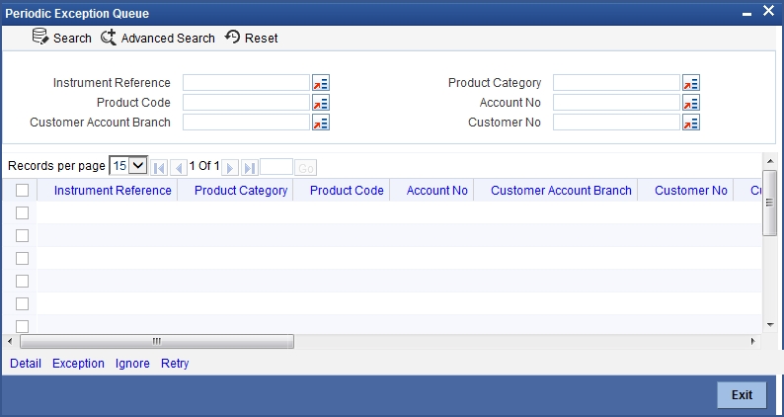Click the Product Code input field
Screen dimensions: 784x417
click(246, 103)
